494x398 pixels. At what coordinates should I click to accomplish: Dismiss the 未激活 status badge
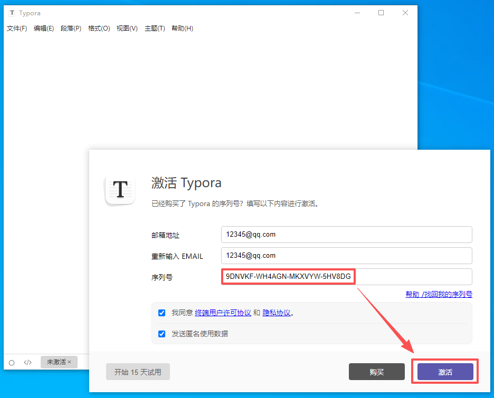pos(69,362)
